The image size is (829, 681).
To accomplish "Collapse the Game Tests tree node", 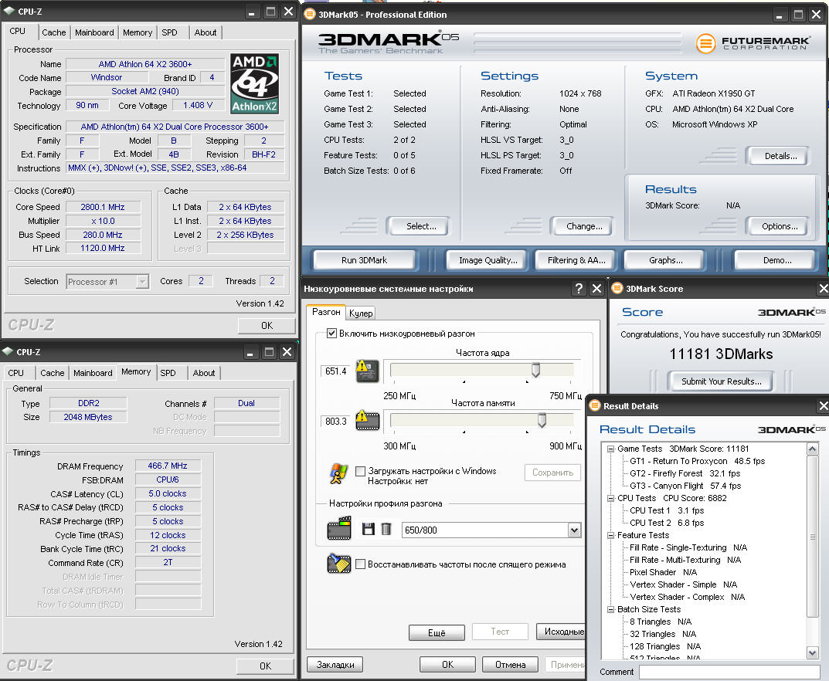I will pos(610,449).
